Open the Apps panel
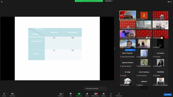The height and width of the screenshot is (97, 173). coord(111,94)
